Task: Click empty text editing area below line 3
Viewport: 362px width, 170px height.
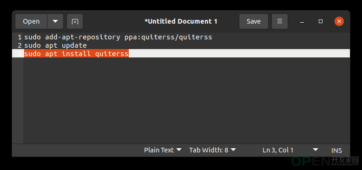Action: (x=186, y=100)
